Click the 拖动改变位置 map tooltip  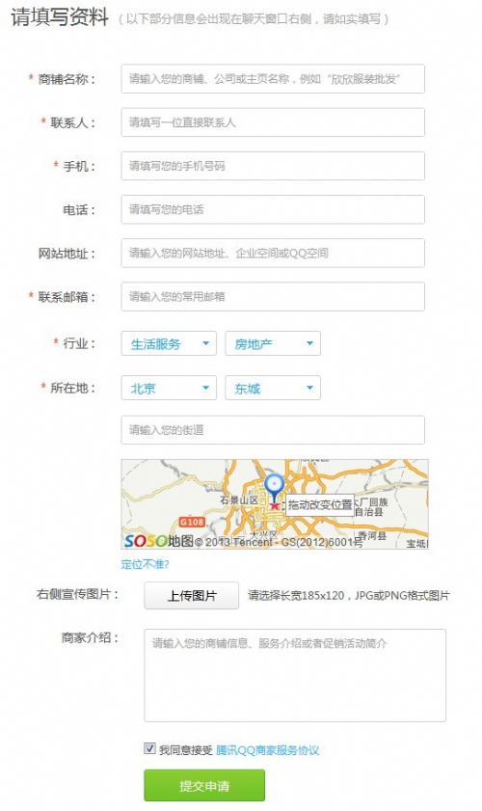320,504
